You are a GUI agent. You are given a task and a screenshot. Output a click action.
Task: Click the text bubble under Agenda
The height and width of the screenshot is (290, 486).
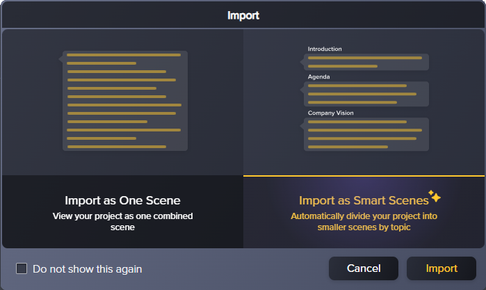tap(366, 94)
